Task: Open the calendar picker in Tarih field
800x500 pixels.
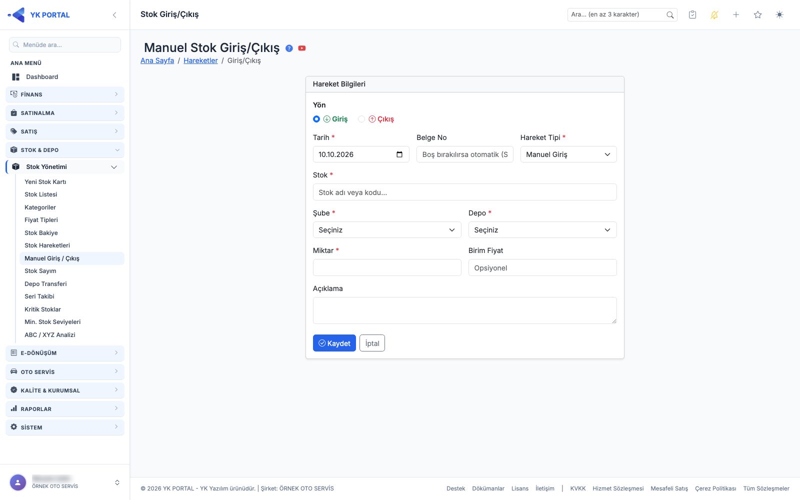Action: (x=399, y=154)
